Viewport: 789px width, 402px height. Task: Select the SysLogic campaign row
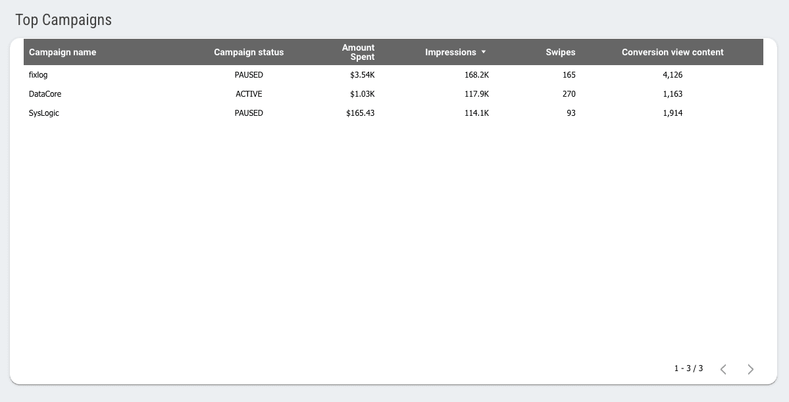tap(43, 113)
